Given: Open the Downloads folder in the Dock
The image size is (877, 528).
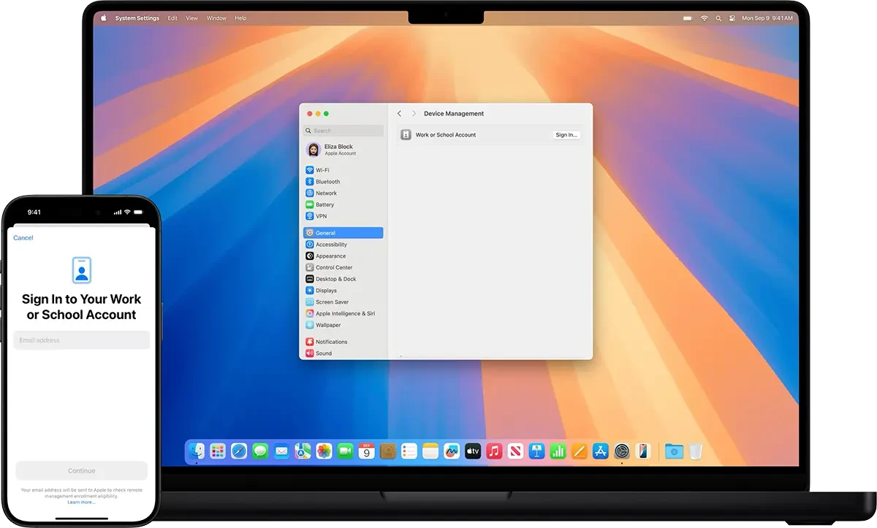Looking at the screenshot, I should point(674,451).
